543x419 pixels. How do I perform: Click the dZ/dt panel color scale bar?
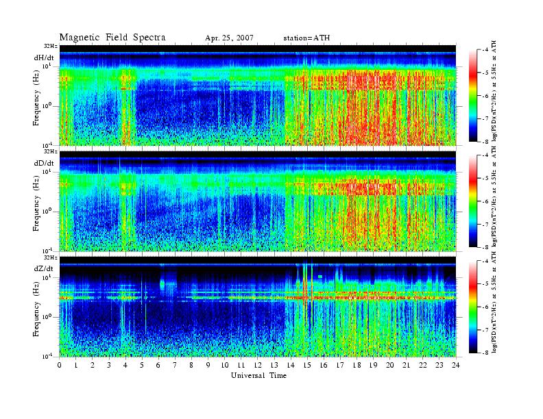pos(473,307)
